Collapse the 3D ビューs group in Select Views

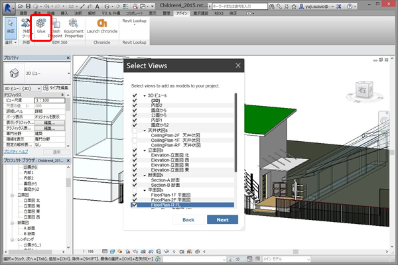click(145, 95)
